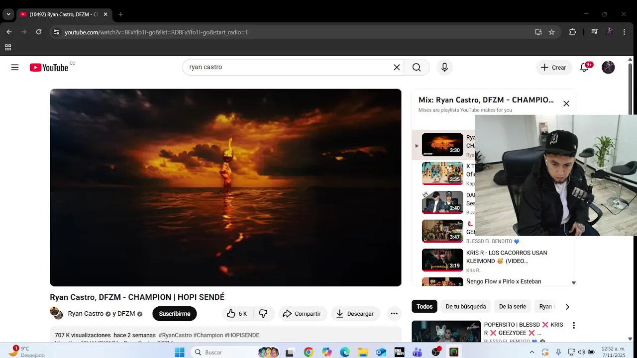Show hidden system tray icons chevron

coord(532,352)
